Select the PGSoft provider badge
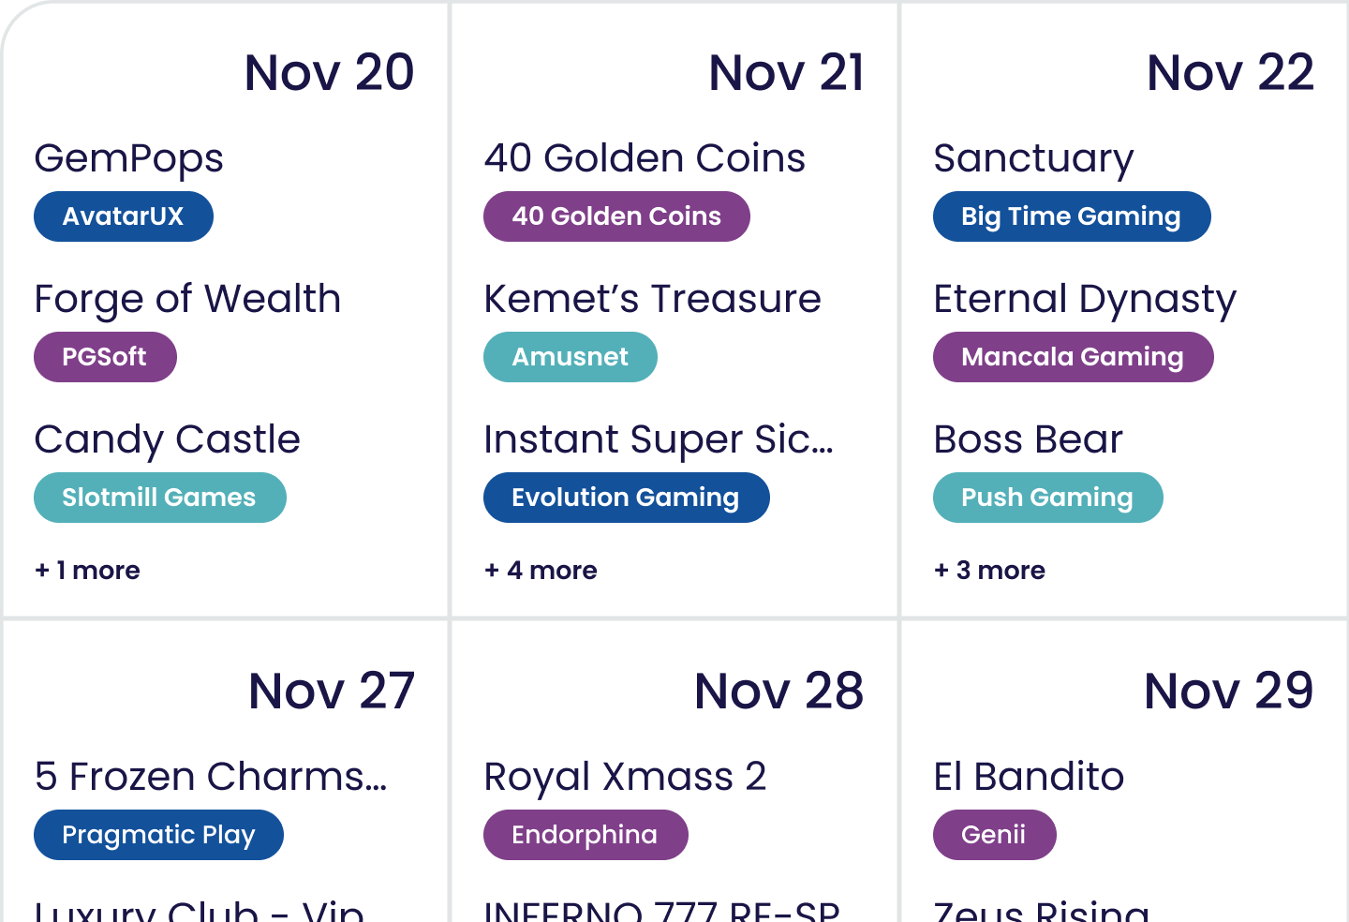The height and width of the screenshot is (922, 1349). (105, 357)
